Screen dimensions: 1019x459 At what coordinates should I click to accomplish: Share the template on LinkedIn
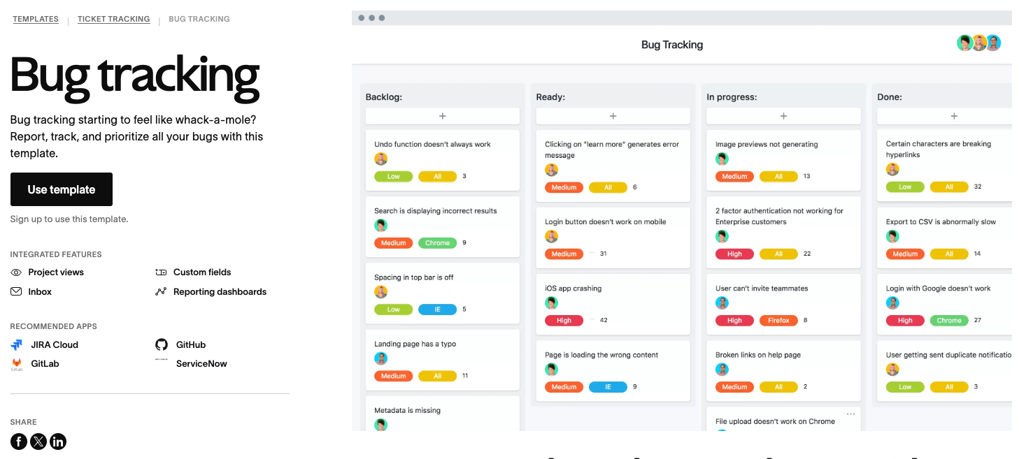click(x=58, y=442)
